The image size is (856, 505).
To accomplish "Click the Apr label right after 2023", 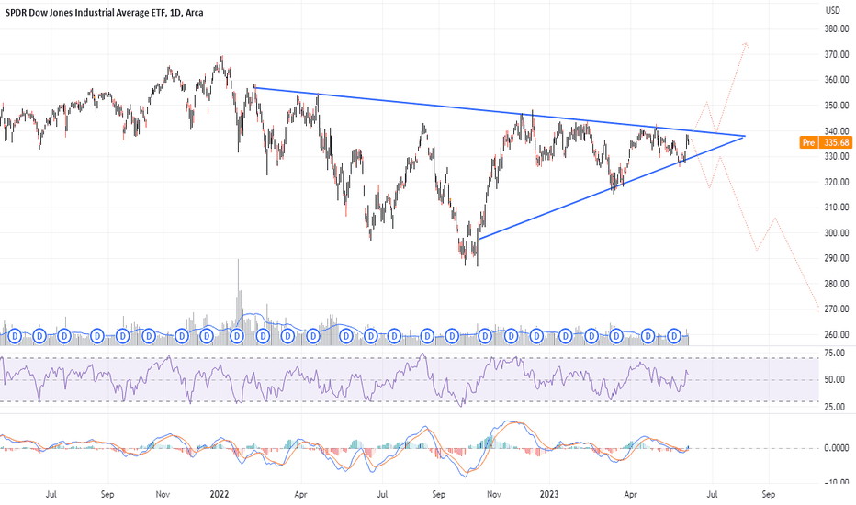I will 631,495.
